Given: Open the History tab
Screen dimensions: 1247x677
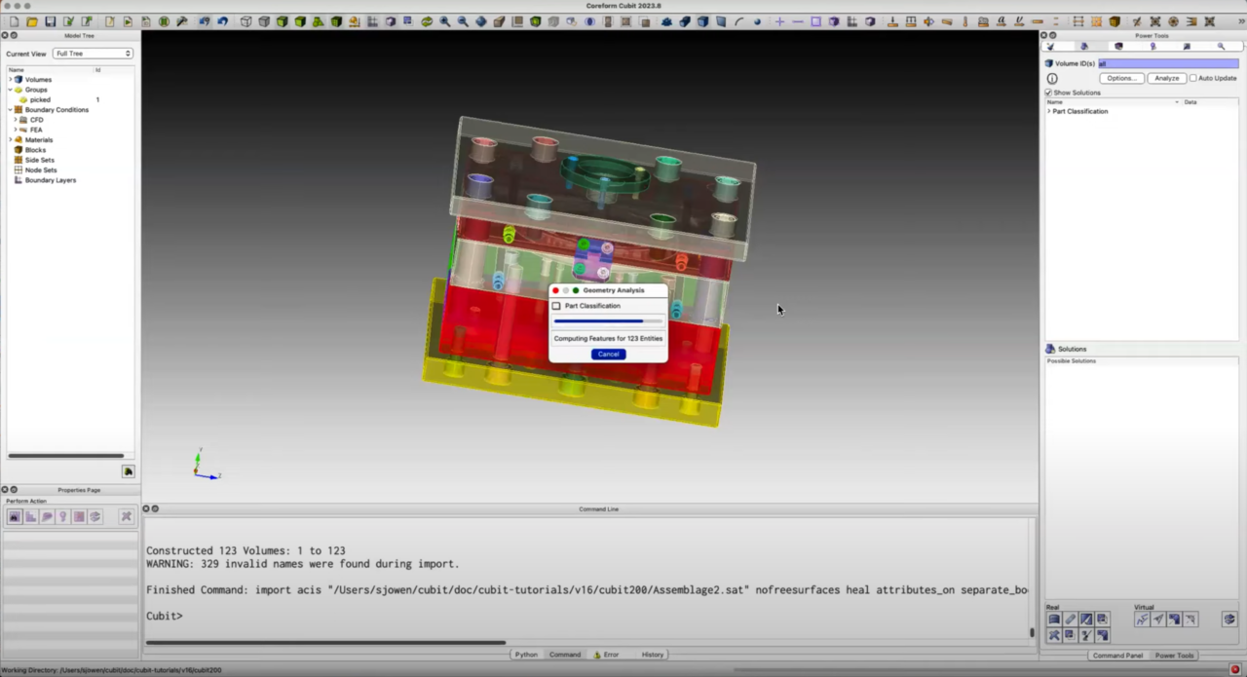Looking at the screenshot, I should (652, 655).
